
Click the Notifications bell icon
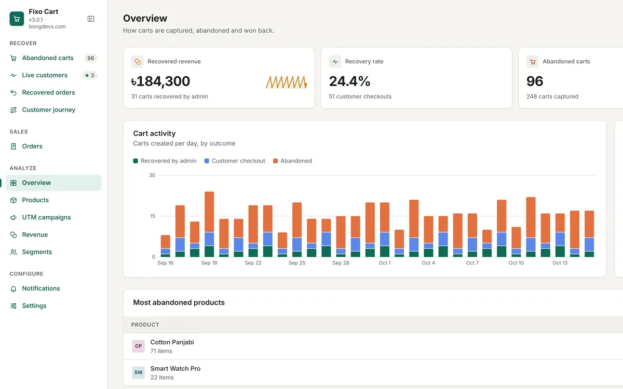tap(13, 288)
